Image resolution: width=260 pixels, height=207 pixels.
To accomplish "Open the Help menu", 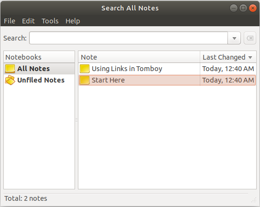I will click(73, 21).
